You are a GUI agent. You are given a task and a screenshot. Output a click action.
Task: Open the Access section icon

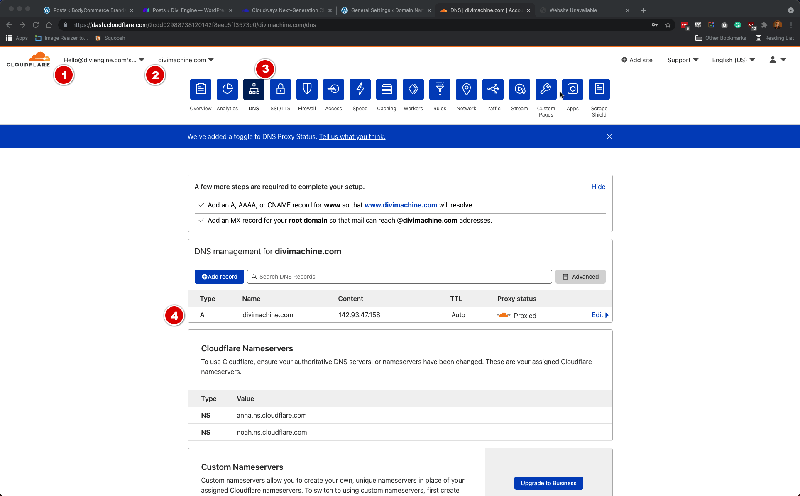tap(333, 89)
